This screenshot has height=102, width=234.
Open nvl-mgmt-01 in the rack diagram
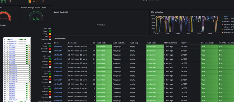click(x=13, y=65)
